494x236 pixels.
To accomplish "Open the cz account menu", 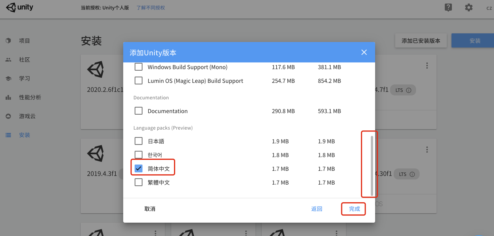I will (x=489, y=8).
